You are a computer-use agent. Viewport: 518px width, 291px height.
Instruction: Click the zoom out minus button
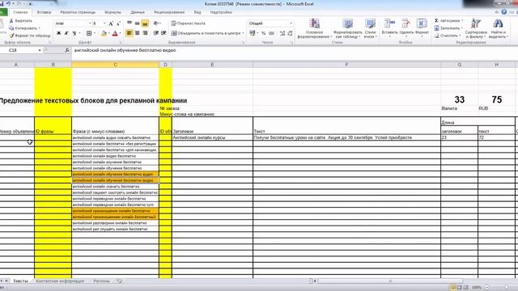pos(486,288)
